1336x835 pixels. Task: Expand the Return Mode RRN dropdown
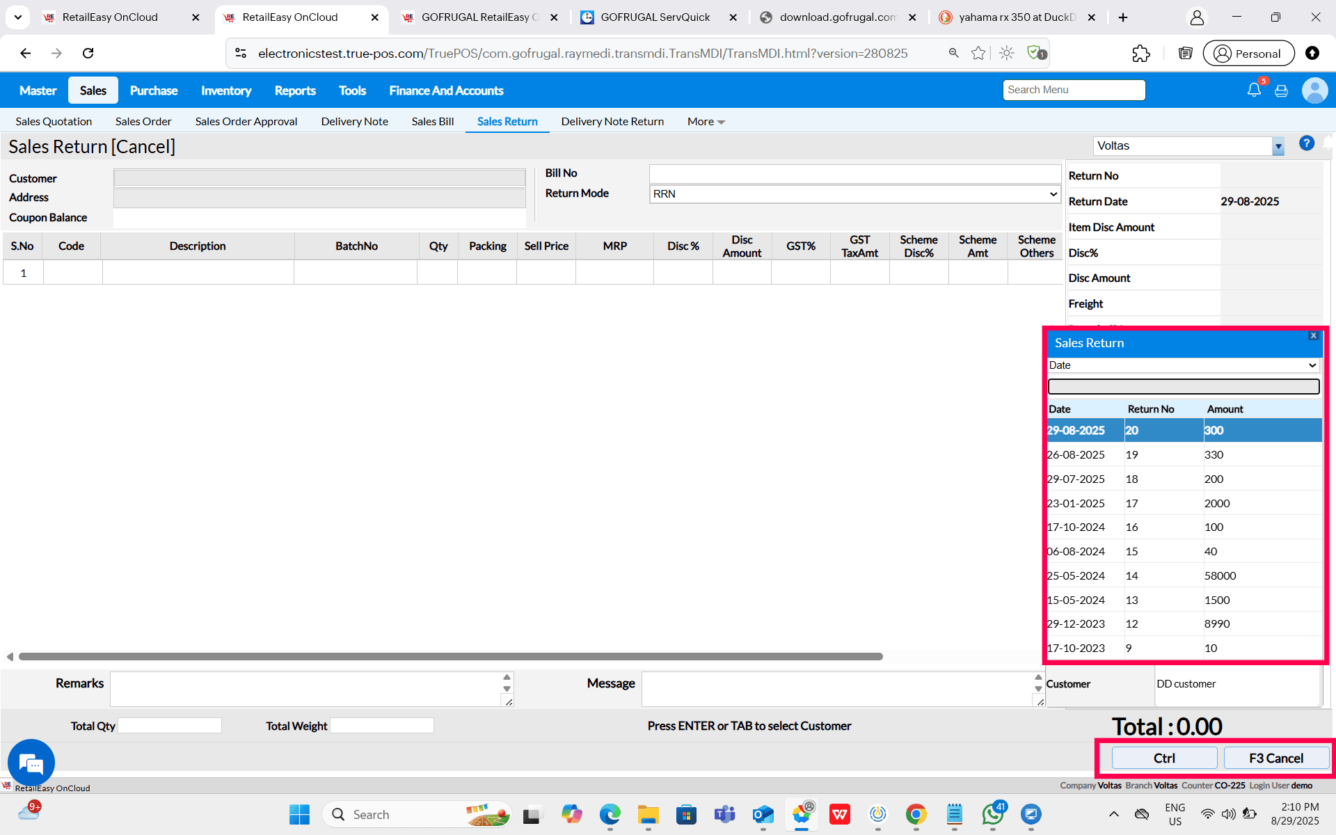[x=854, y=194]
